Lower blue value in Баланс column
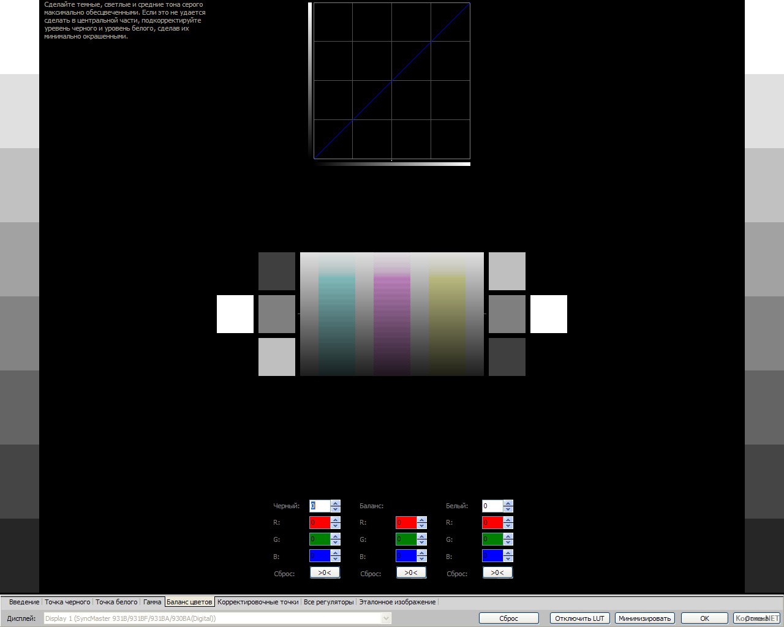784x627 pixels. pyautogui.click(x=421, y=558)
